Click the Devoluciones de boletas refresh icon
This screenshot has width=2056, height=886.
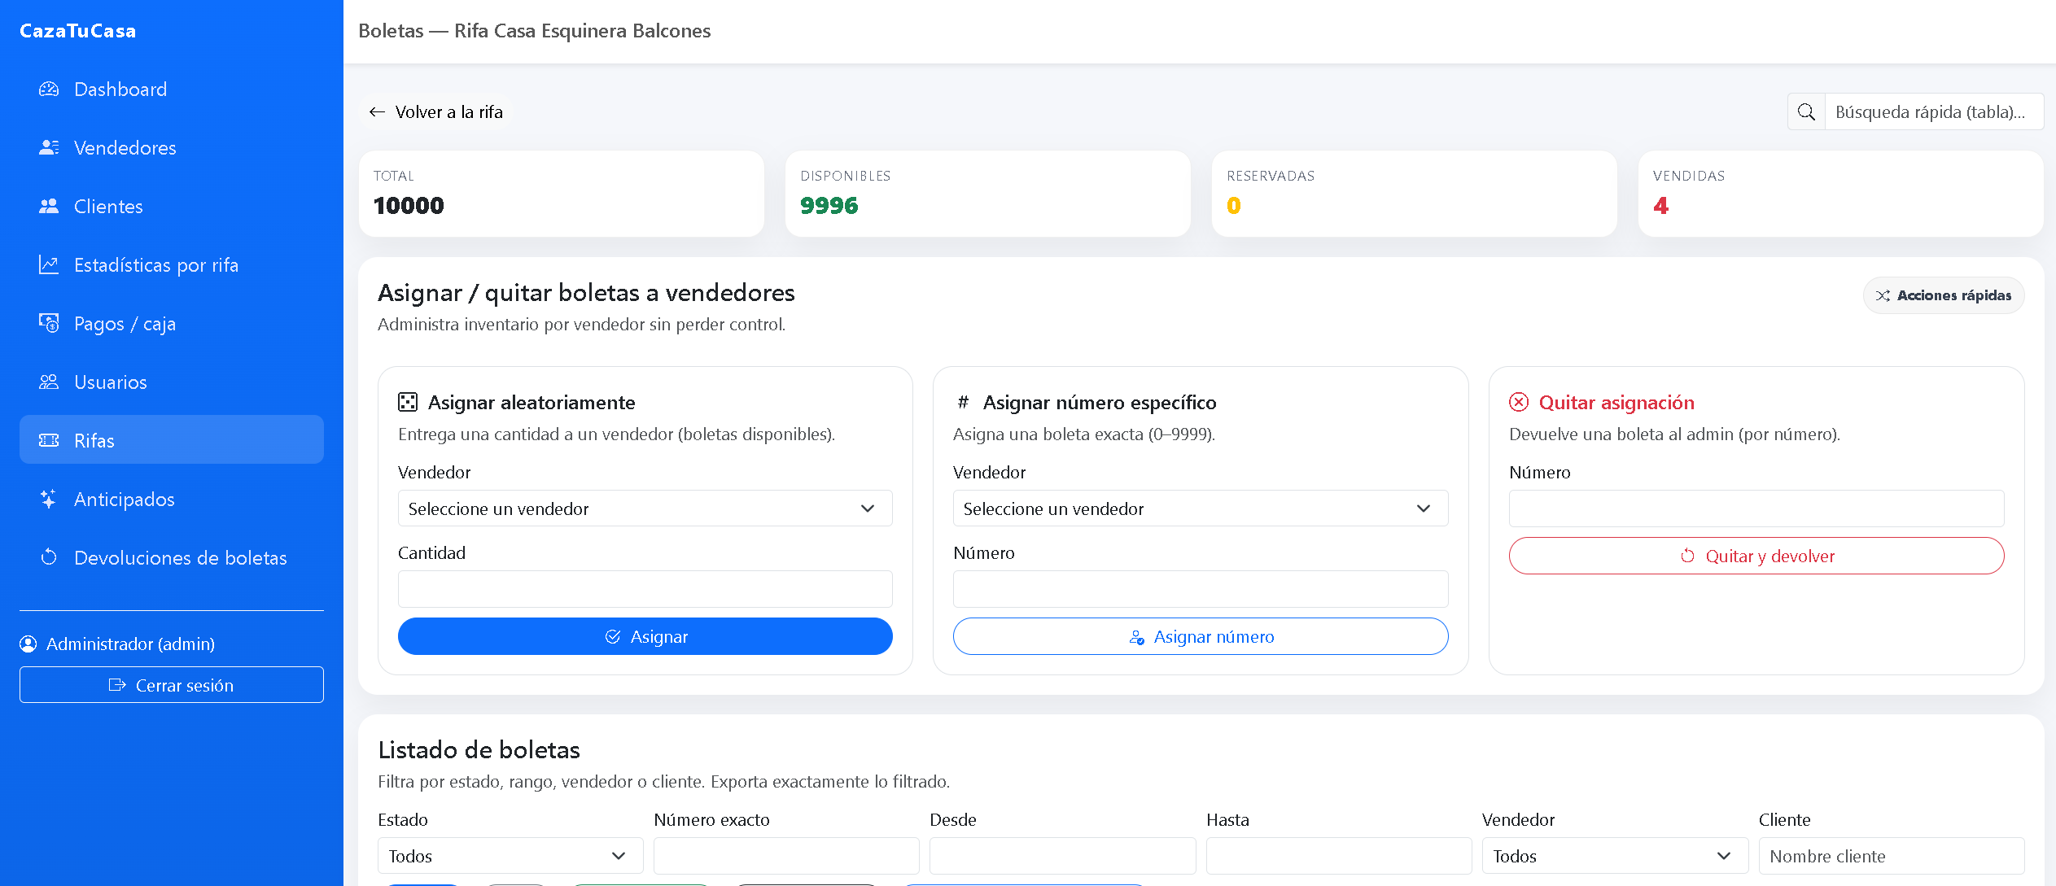(49, 558)
